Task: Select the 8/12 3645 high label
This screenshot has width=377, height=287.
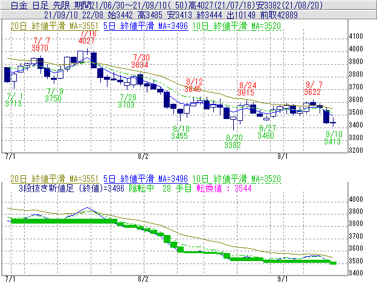Action: pyautogui.click(x=193, y=85)
